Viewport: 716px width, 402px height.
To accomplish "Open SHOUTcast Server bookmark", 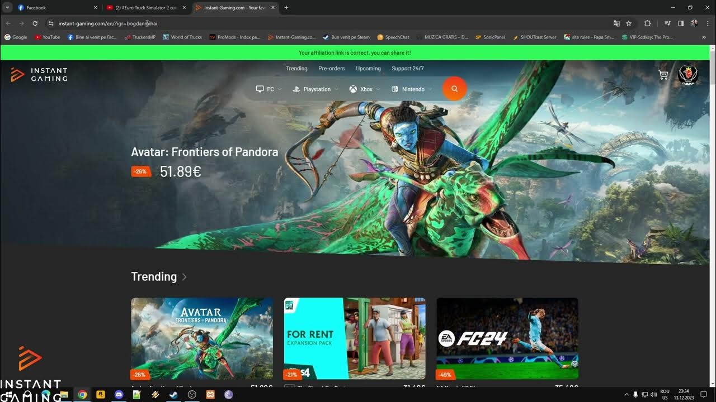I will coord(534,37).
